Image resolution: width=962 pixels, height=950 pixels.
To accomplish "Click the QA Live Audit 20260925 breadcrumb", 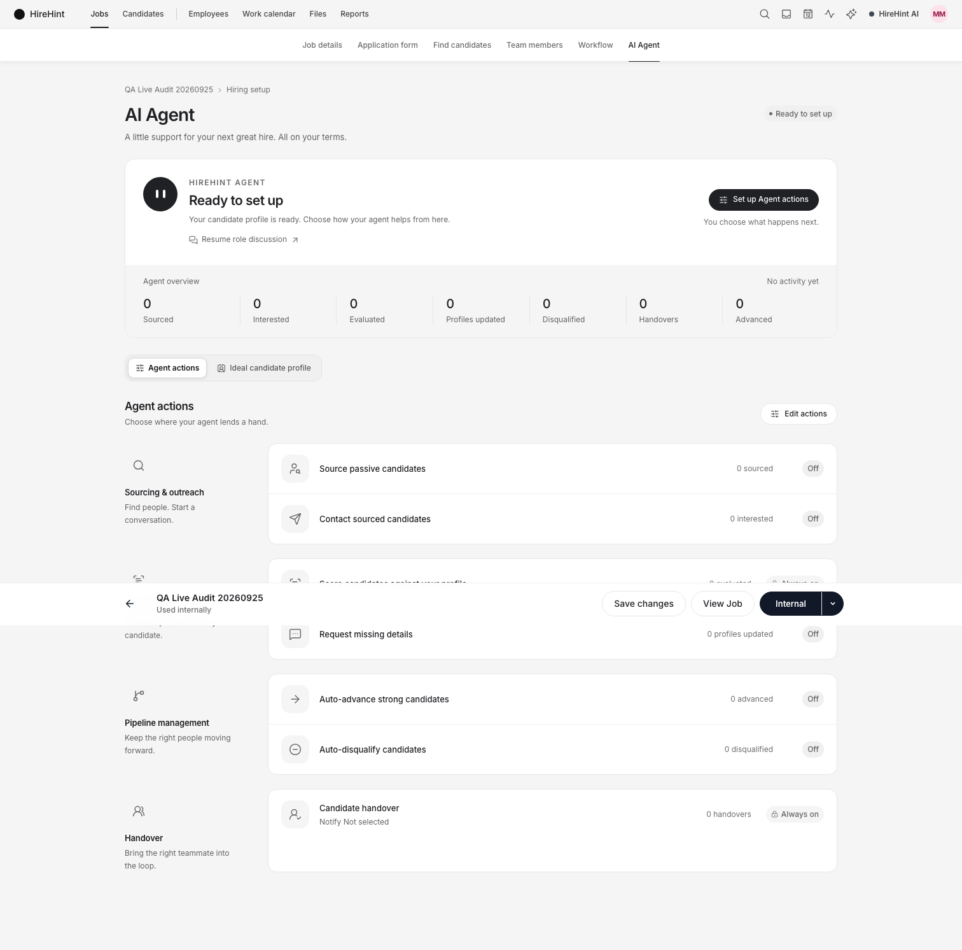I will point(169,90).
